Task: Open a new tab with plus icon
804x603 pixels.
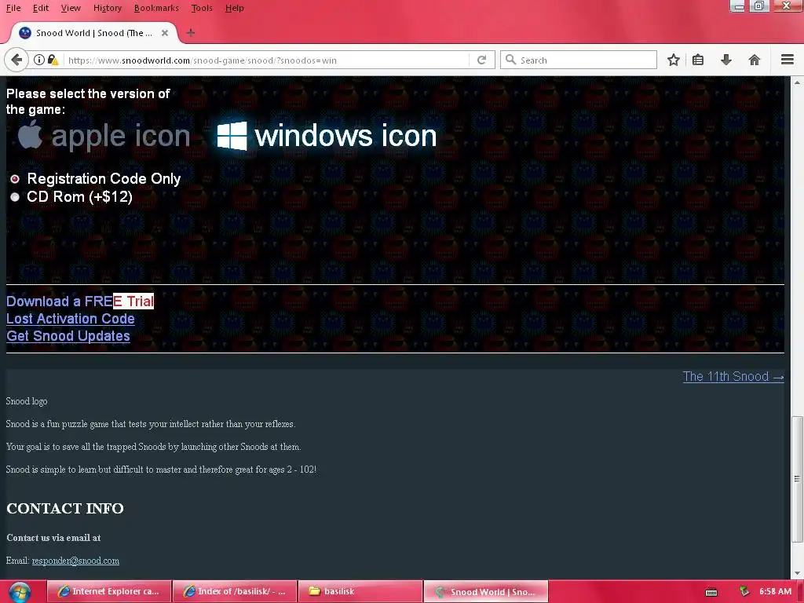Action: (191, 33)
